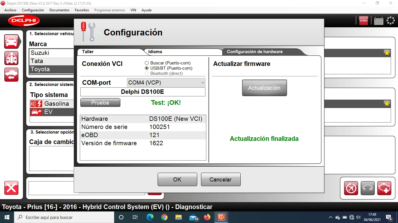This screenshot has height=223, width=398.
Task: Confirm the dialog with OK
Action: pos(177,179)
